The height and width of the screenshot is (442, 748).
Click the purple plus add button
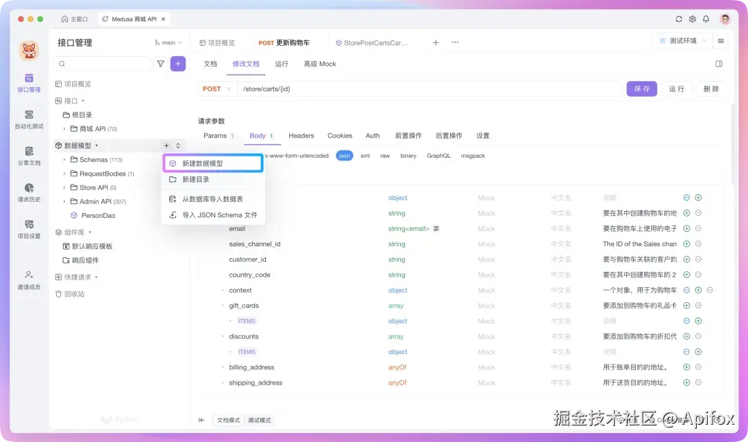[x=177, y=63]
